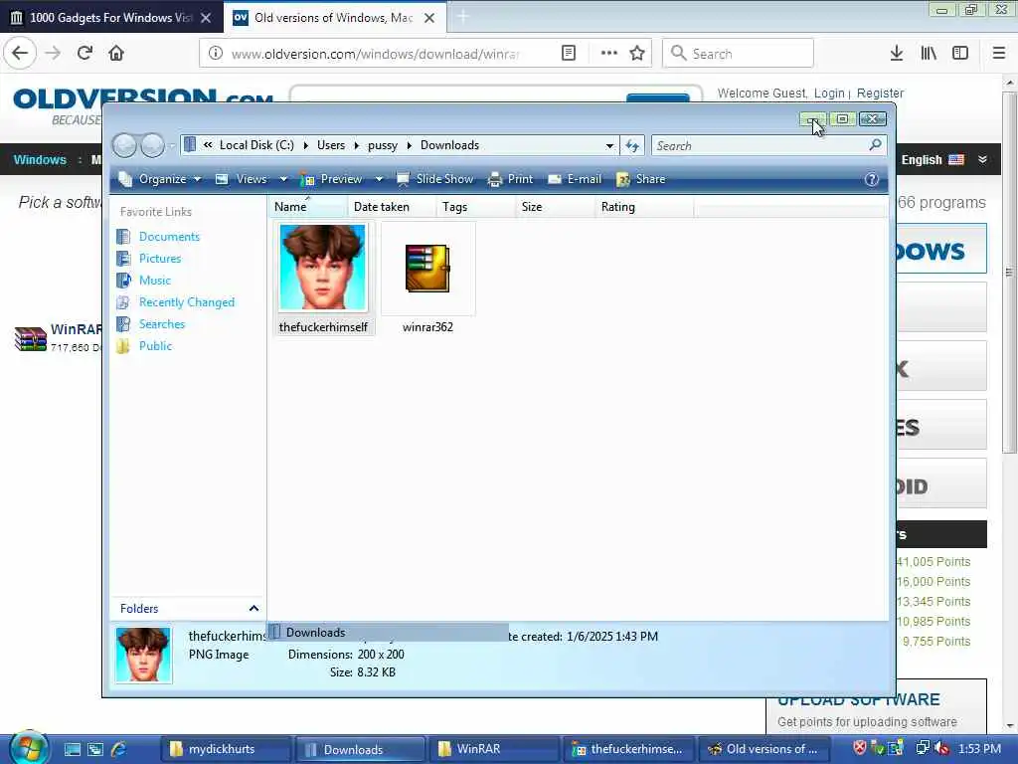Sort by the Size column header
Viewport: 1018px width, 764px height.
[x=554, y=207]
